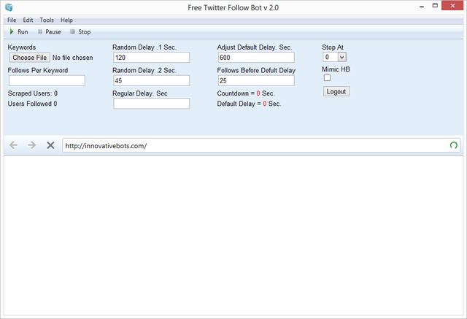
Task: Cancel page loading with X icon
Action: pos(50,145)
